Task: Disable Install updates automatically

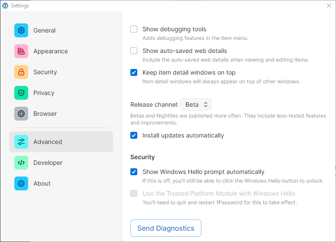Action: 134,135
